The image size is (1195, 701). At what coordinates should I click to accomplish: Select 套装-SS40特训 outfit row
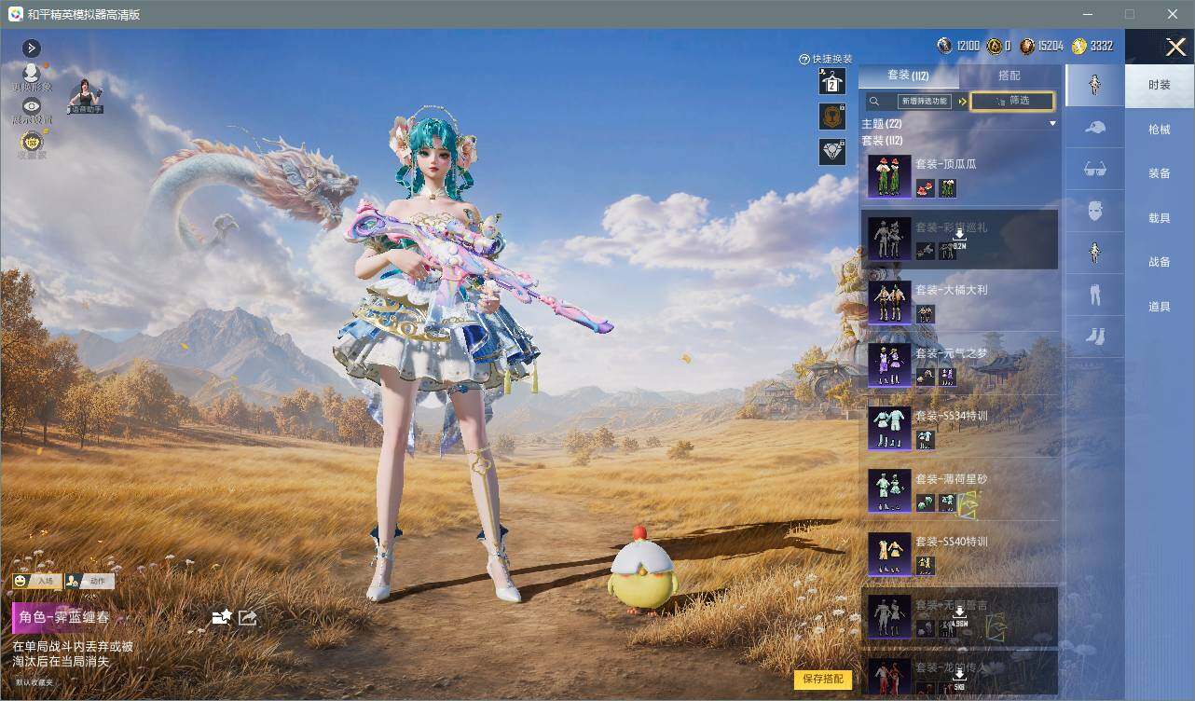[x=959, y=554]
